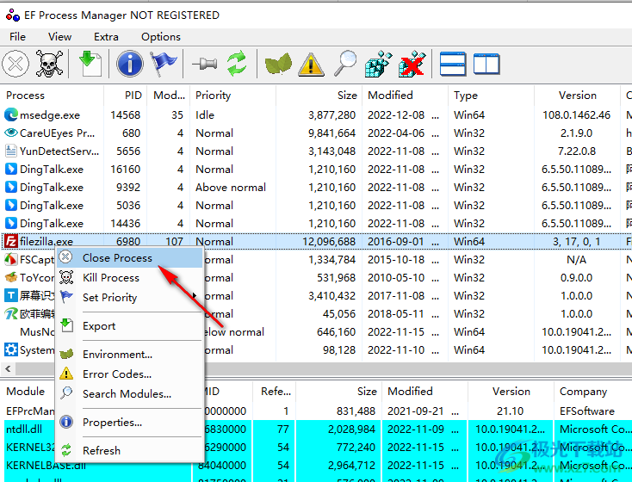Select the CareUEyes Pr... process row
This screenshot has height=482, width=632.
[x=316, y=133]
